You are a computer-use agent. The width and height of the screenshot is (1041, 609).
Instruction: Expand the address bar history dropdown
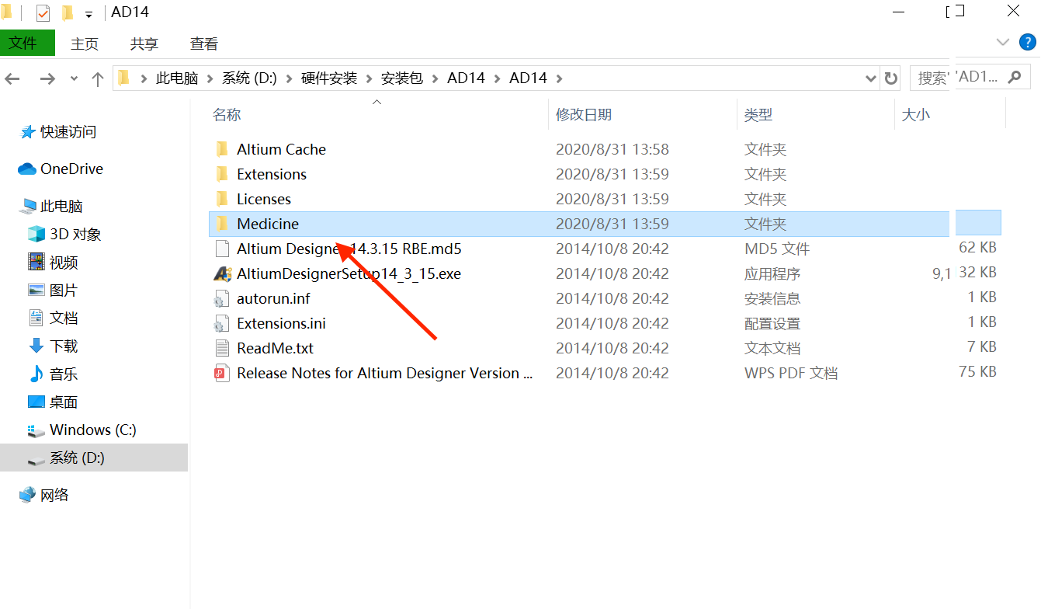[870, 78]
